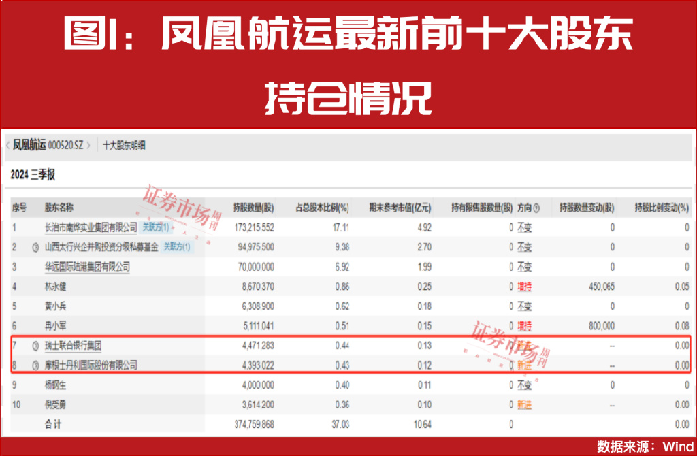The width and height of the screenshot is (697, 456).
Task: Click the value 173,215,552
Action: (255, 227)
